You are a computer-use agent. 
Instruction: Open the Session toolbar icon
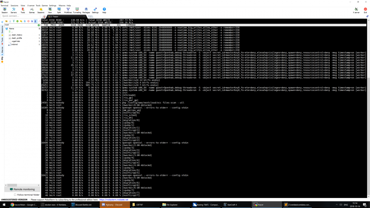tap(4, 10)
